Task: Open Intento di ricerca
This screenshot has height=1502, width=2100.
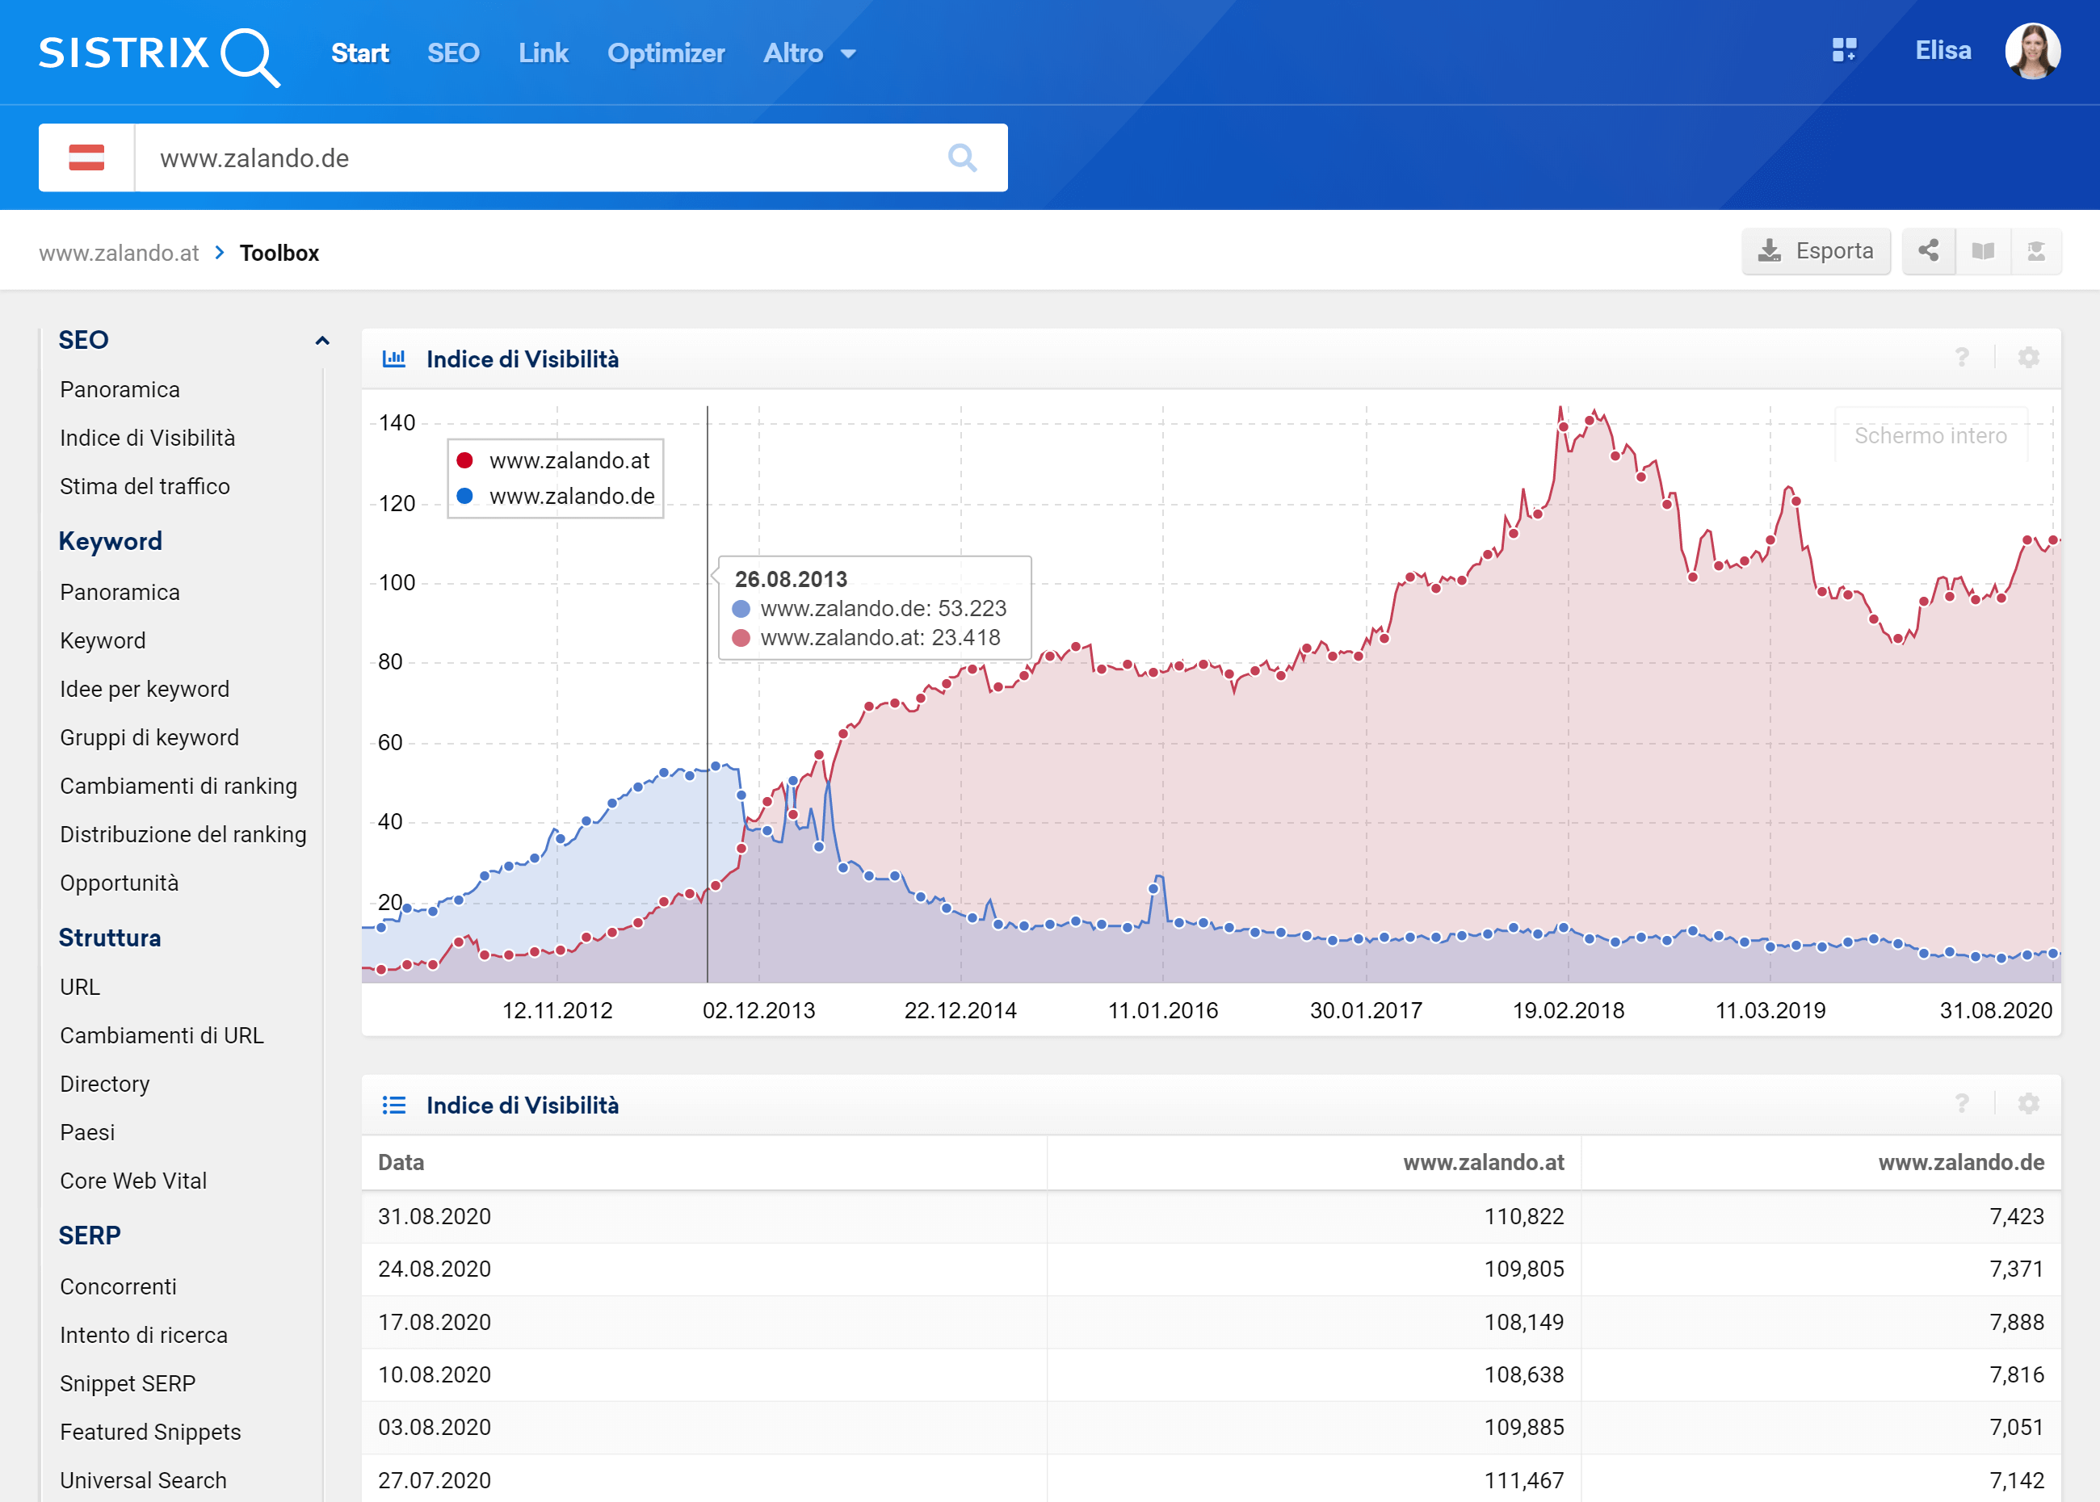Action: 144,1335
